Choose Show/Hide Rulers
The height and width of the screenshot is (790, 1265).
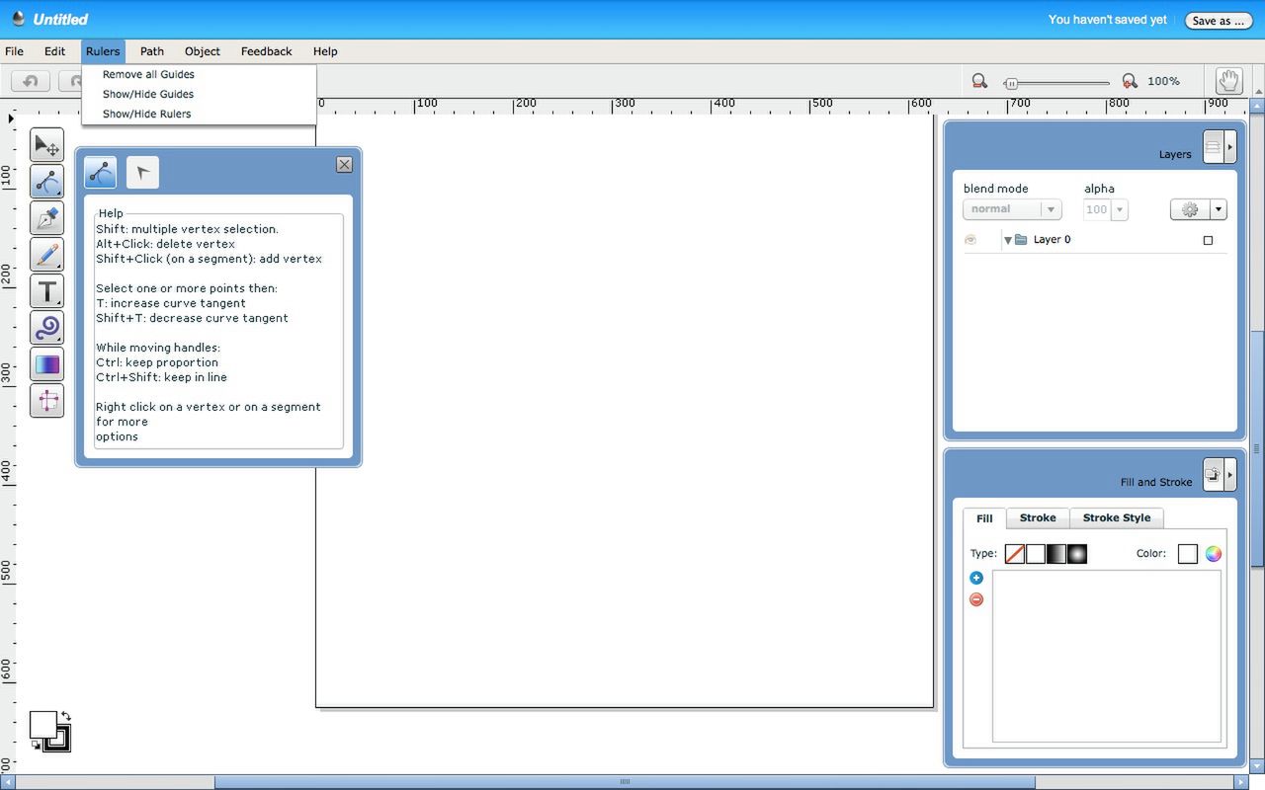click(199, 114)
